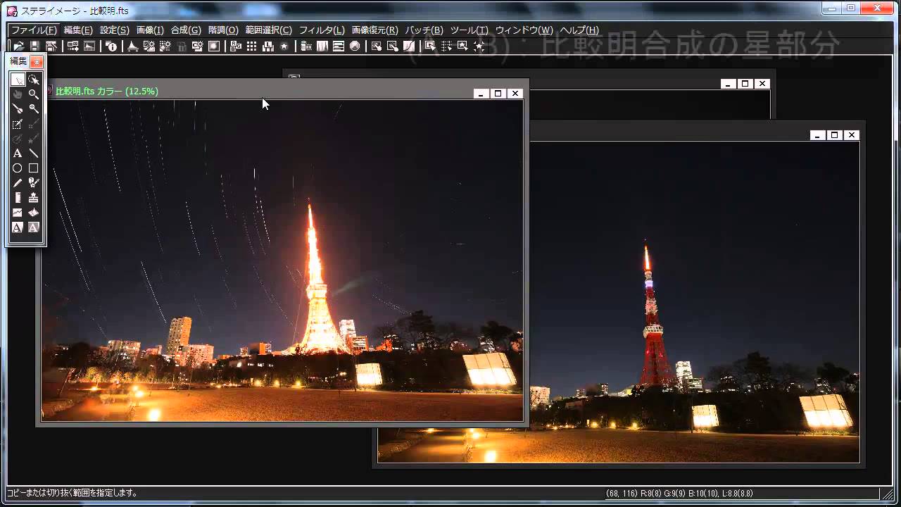This screenshot has height=507, width=901.
Task: Close the 比較明.fts image window
Action: [515, 93]
